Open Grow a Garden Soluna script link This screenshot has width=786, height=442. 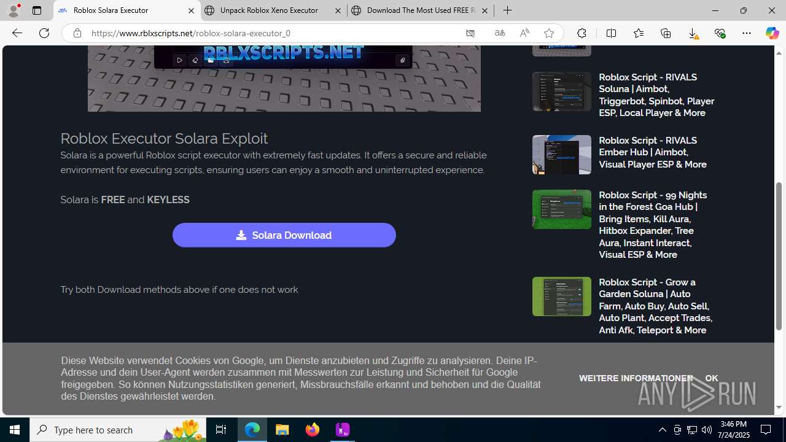[x=655, y=306]
